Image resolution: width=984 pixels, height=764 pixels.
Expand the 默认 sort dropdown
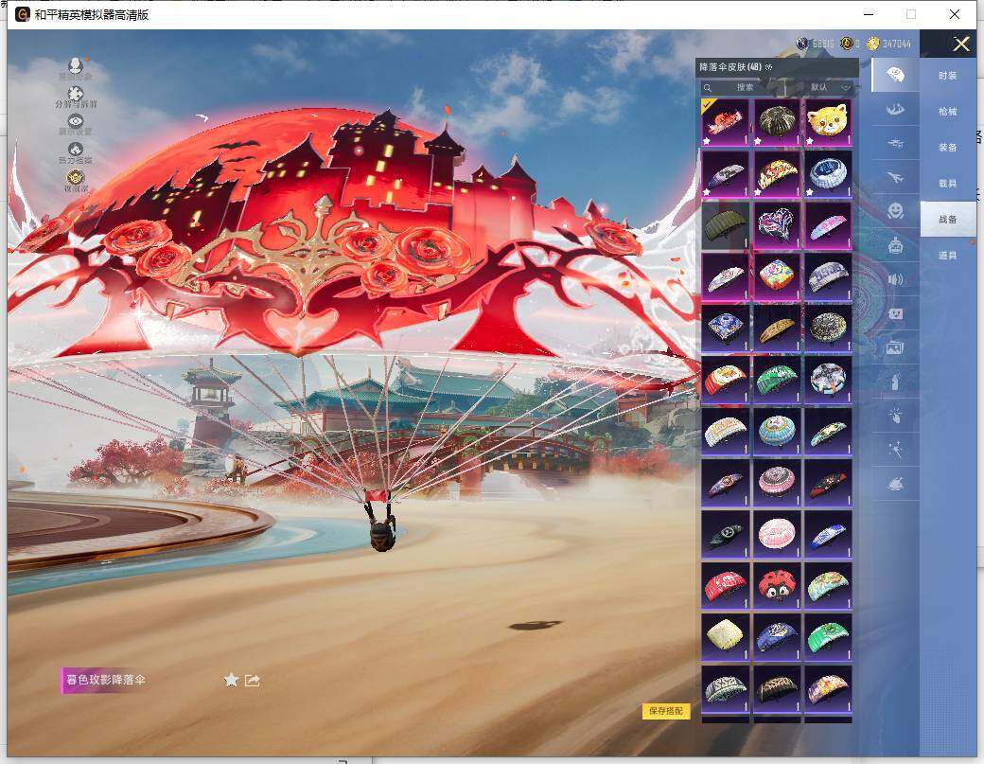pos(828,87)
